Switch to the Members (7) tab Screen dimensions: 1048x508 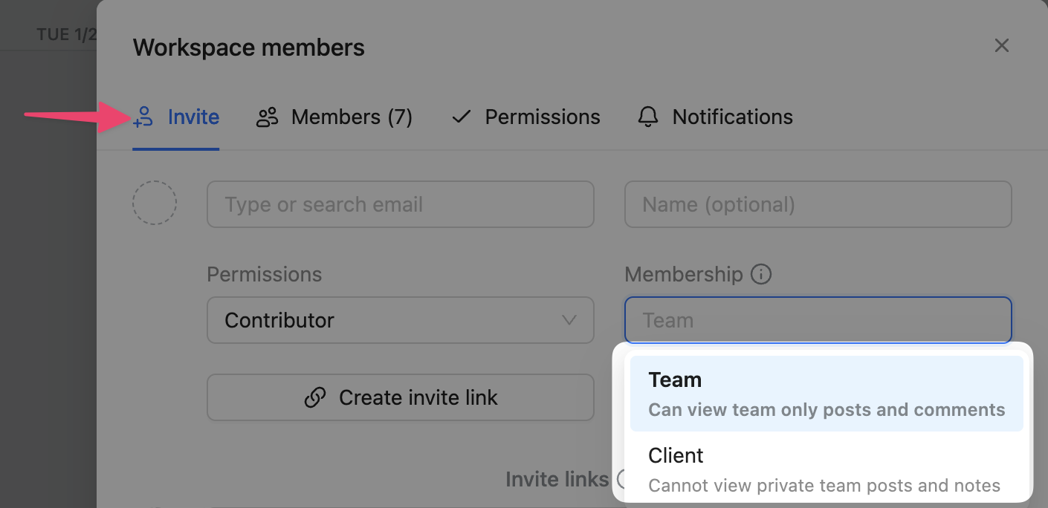(x=351, y=117)
